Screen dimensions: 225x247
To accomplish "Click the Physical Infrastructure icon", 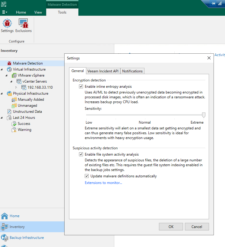I will (9, 93).
